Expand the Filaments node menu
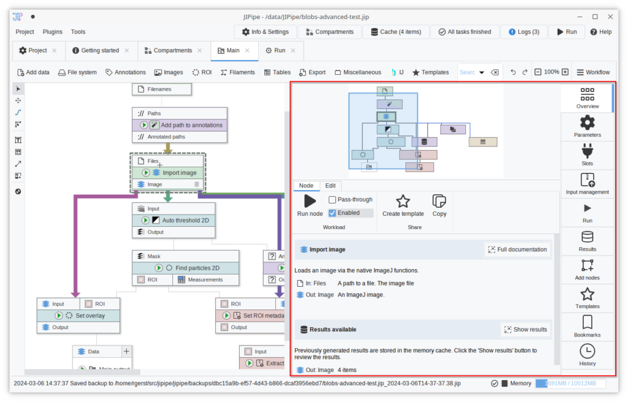 (x=237, y=72)
